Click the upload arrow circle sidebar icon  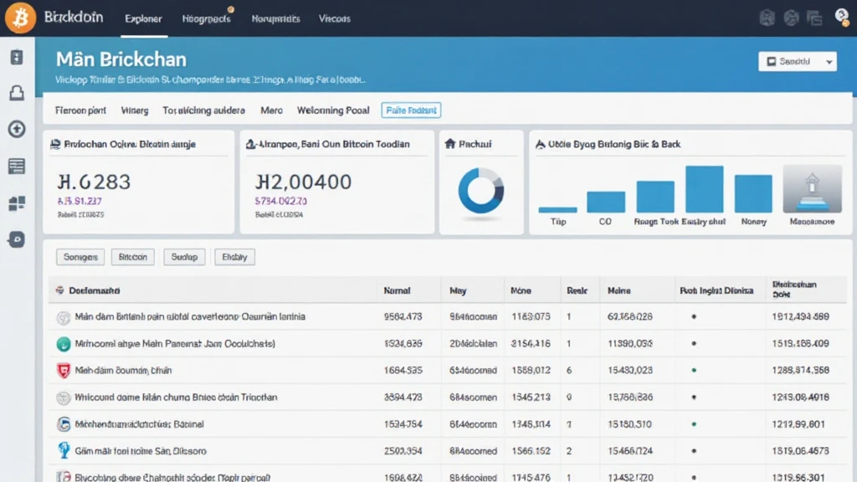click(17, 130)
